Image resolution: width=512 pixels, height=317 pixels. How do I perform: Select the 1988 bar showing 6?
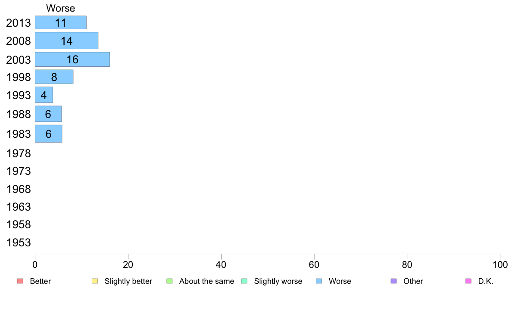(48, 114)
